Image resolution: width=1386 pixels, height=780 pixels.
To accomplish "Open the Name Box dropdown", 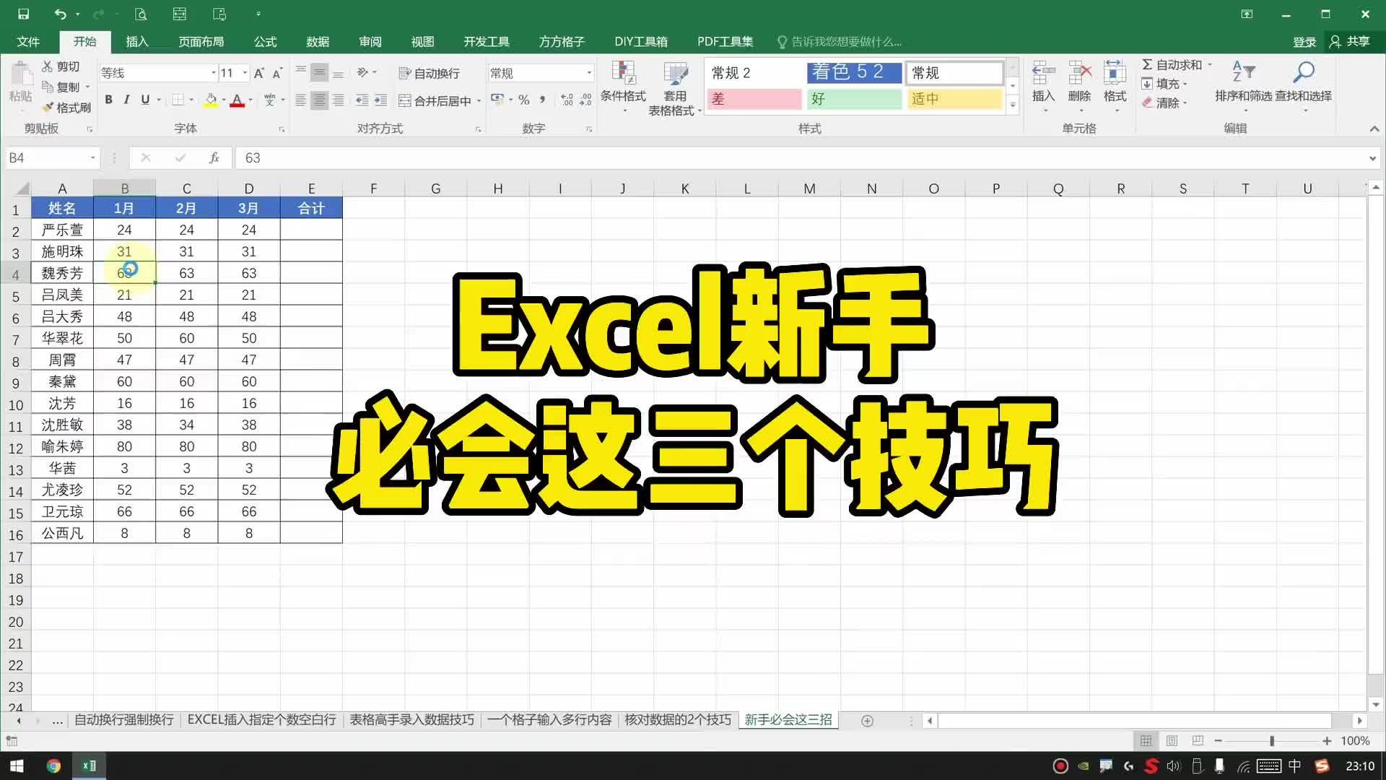I will click(92, 157).
